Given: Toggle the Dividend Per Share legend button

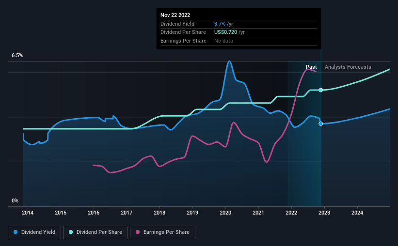Looking at the screenshot, I should [96, 232].
